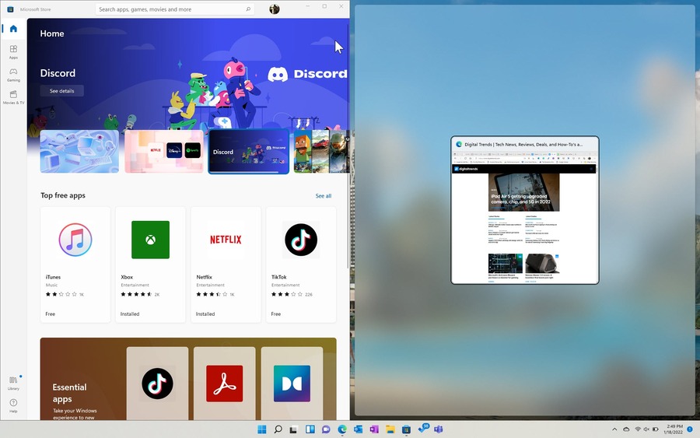The height and width of the screenshot is (438, 700).
Task: Open the Apps section in the sidebar
Action: [13, 51]
